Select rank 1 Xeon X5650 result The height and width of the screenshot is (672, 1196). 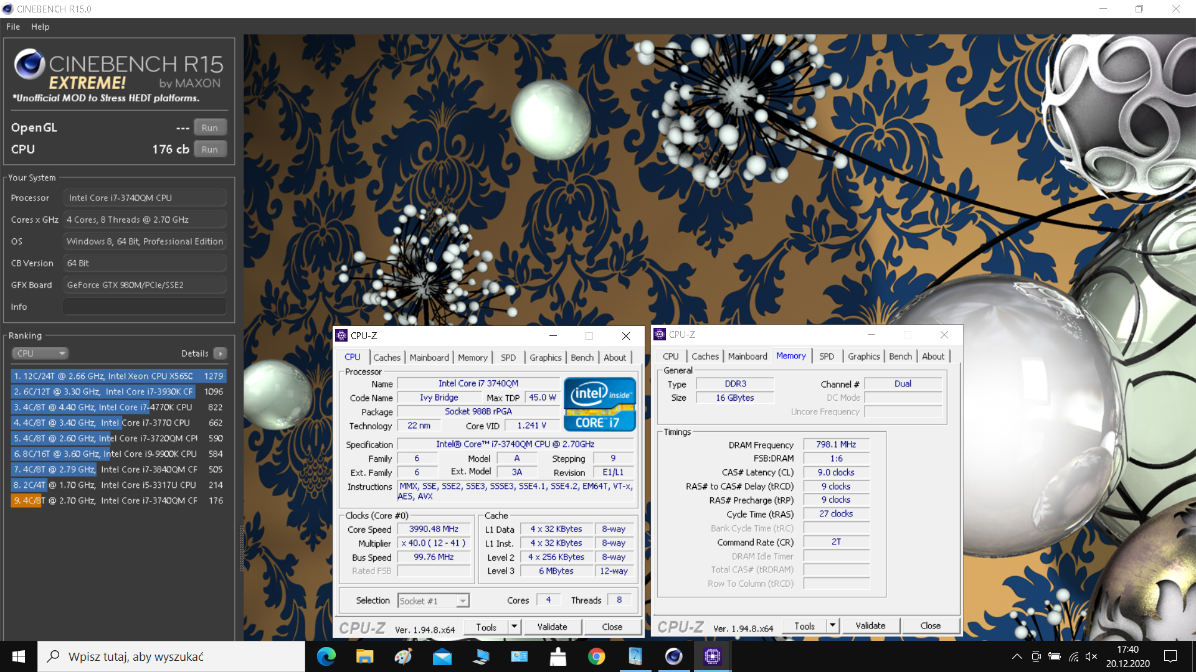click(x=118, y=376)
